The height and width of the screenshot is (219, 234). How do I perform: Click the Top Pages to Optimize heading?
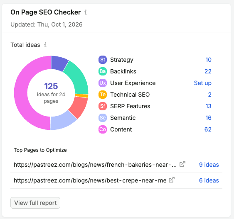pos(40,150)
